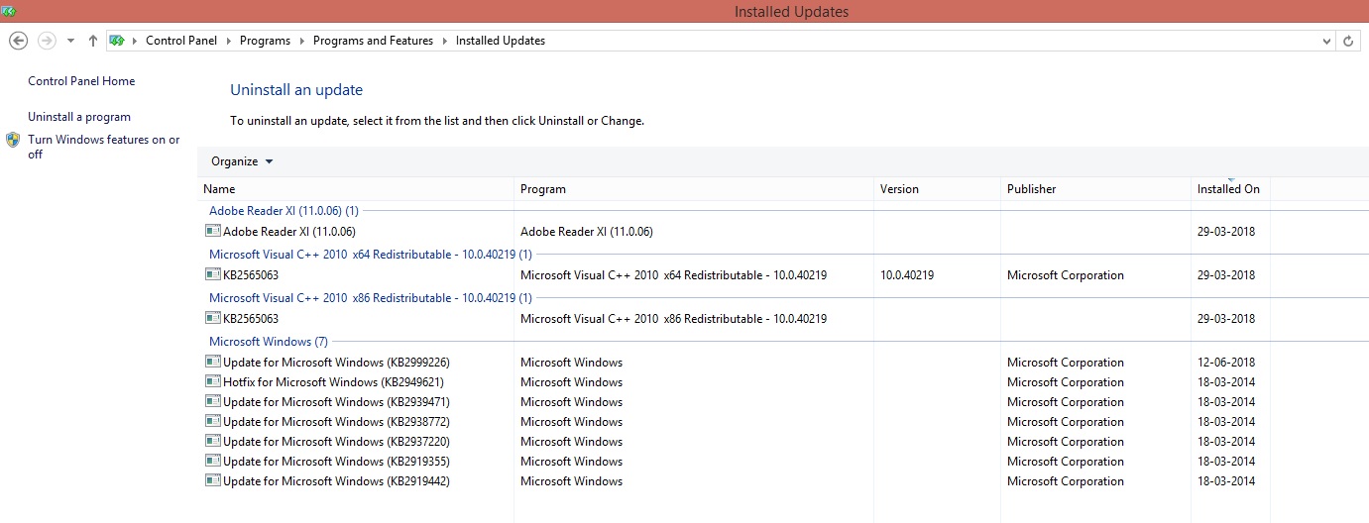Image resolution: width=1369 pixels, height=523 pixels.
Task: Click icon of update KB2939471
Action: click(212, 401)
